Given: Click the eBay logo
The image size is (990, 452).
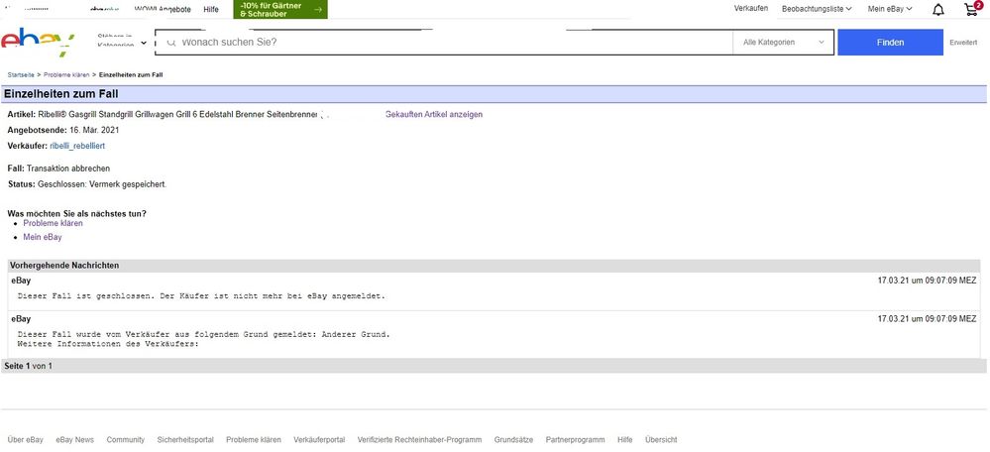Looking at the screenshot, I should [x=38, y=42].
